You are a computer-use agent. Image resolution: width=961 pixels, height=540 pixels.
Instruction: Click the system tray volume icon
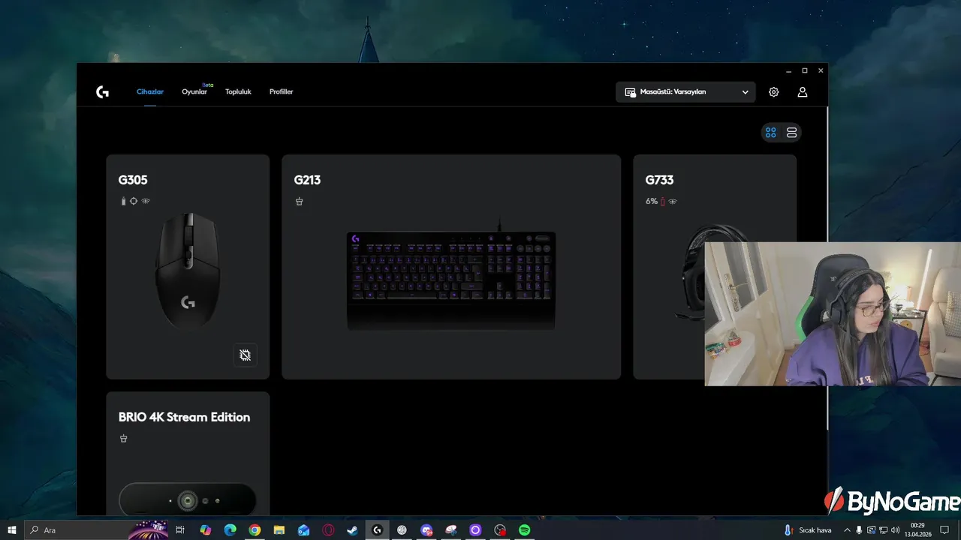pyautogui.click(x=896, y=530)
